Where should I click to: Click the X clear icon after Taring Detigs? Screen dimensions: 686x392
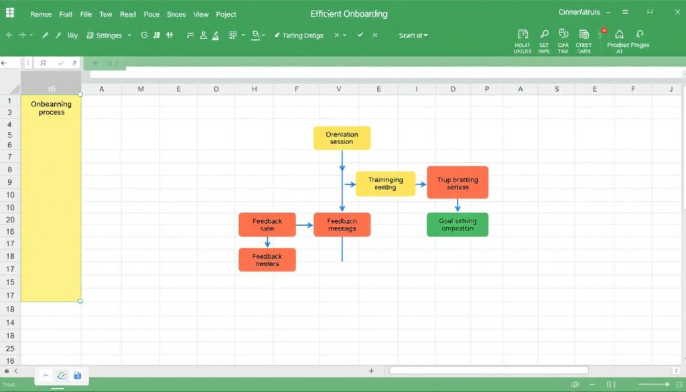click(336, 35)
